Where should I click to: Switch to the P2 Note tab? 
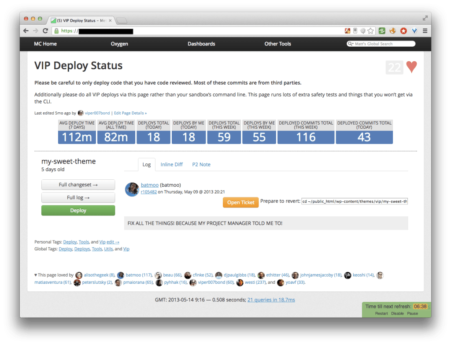tap(201, 165)
